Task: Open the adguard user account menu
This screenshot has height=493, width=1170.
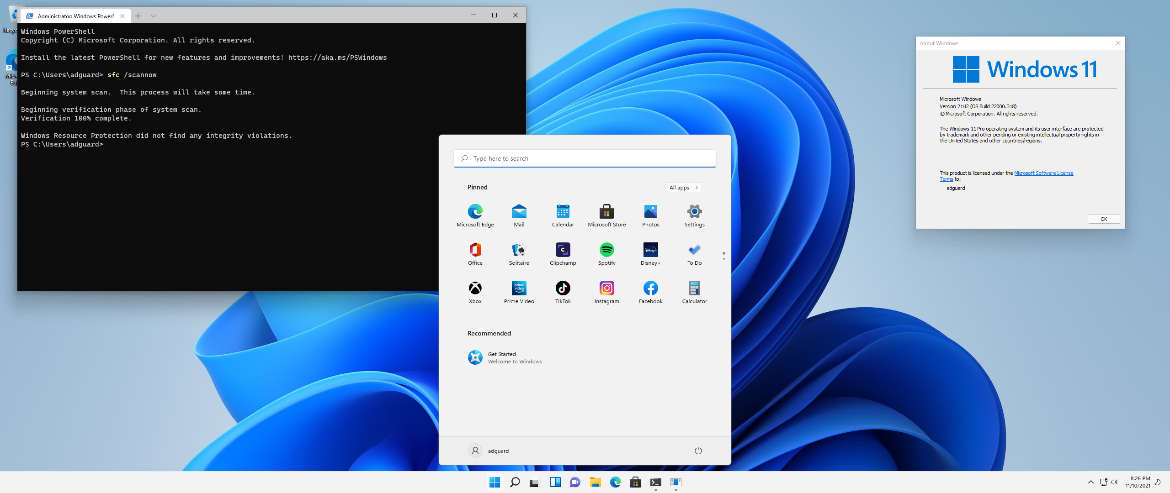Action: [x=489, y=451]
